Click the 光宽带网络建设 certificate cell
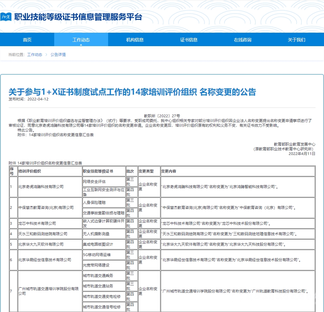Viewport: 324px width, 312px height. (x=104, y=265)
